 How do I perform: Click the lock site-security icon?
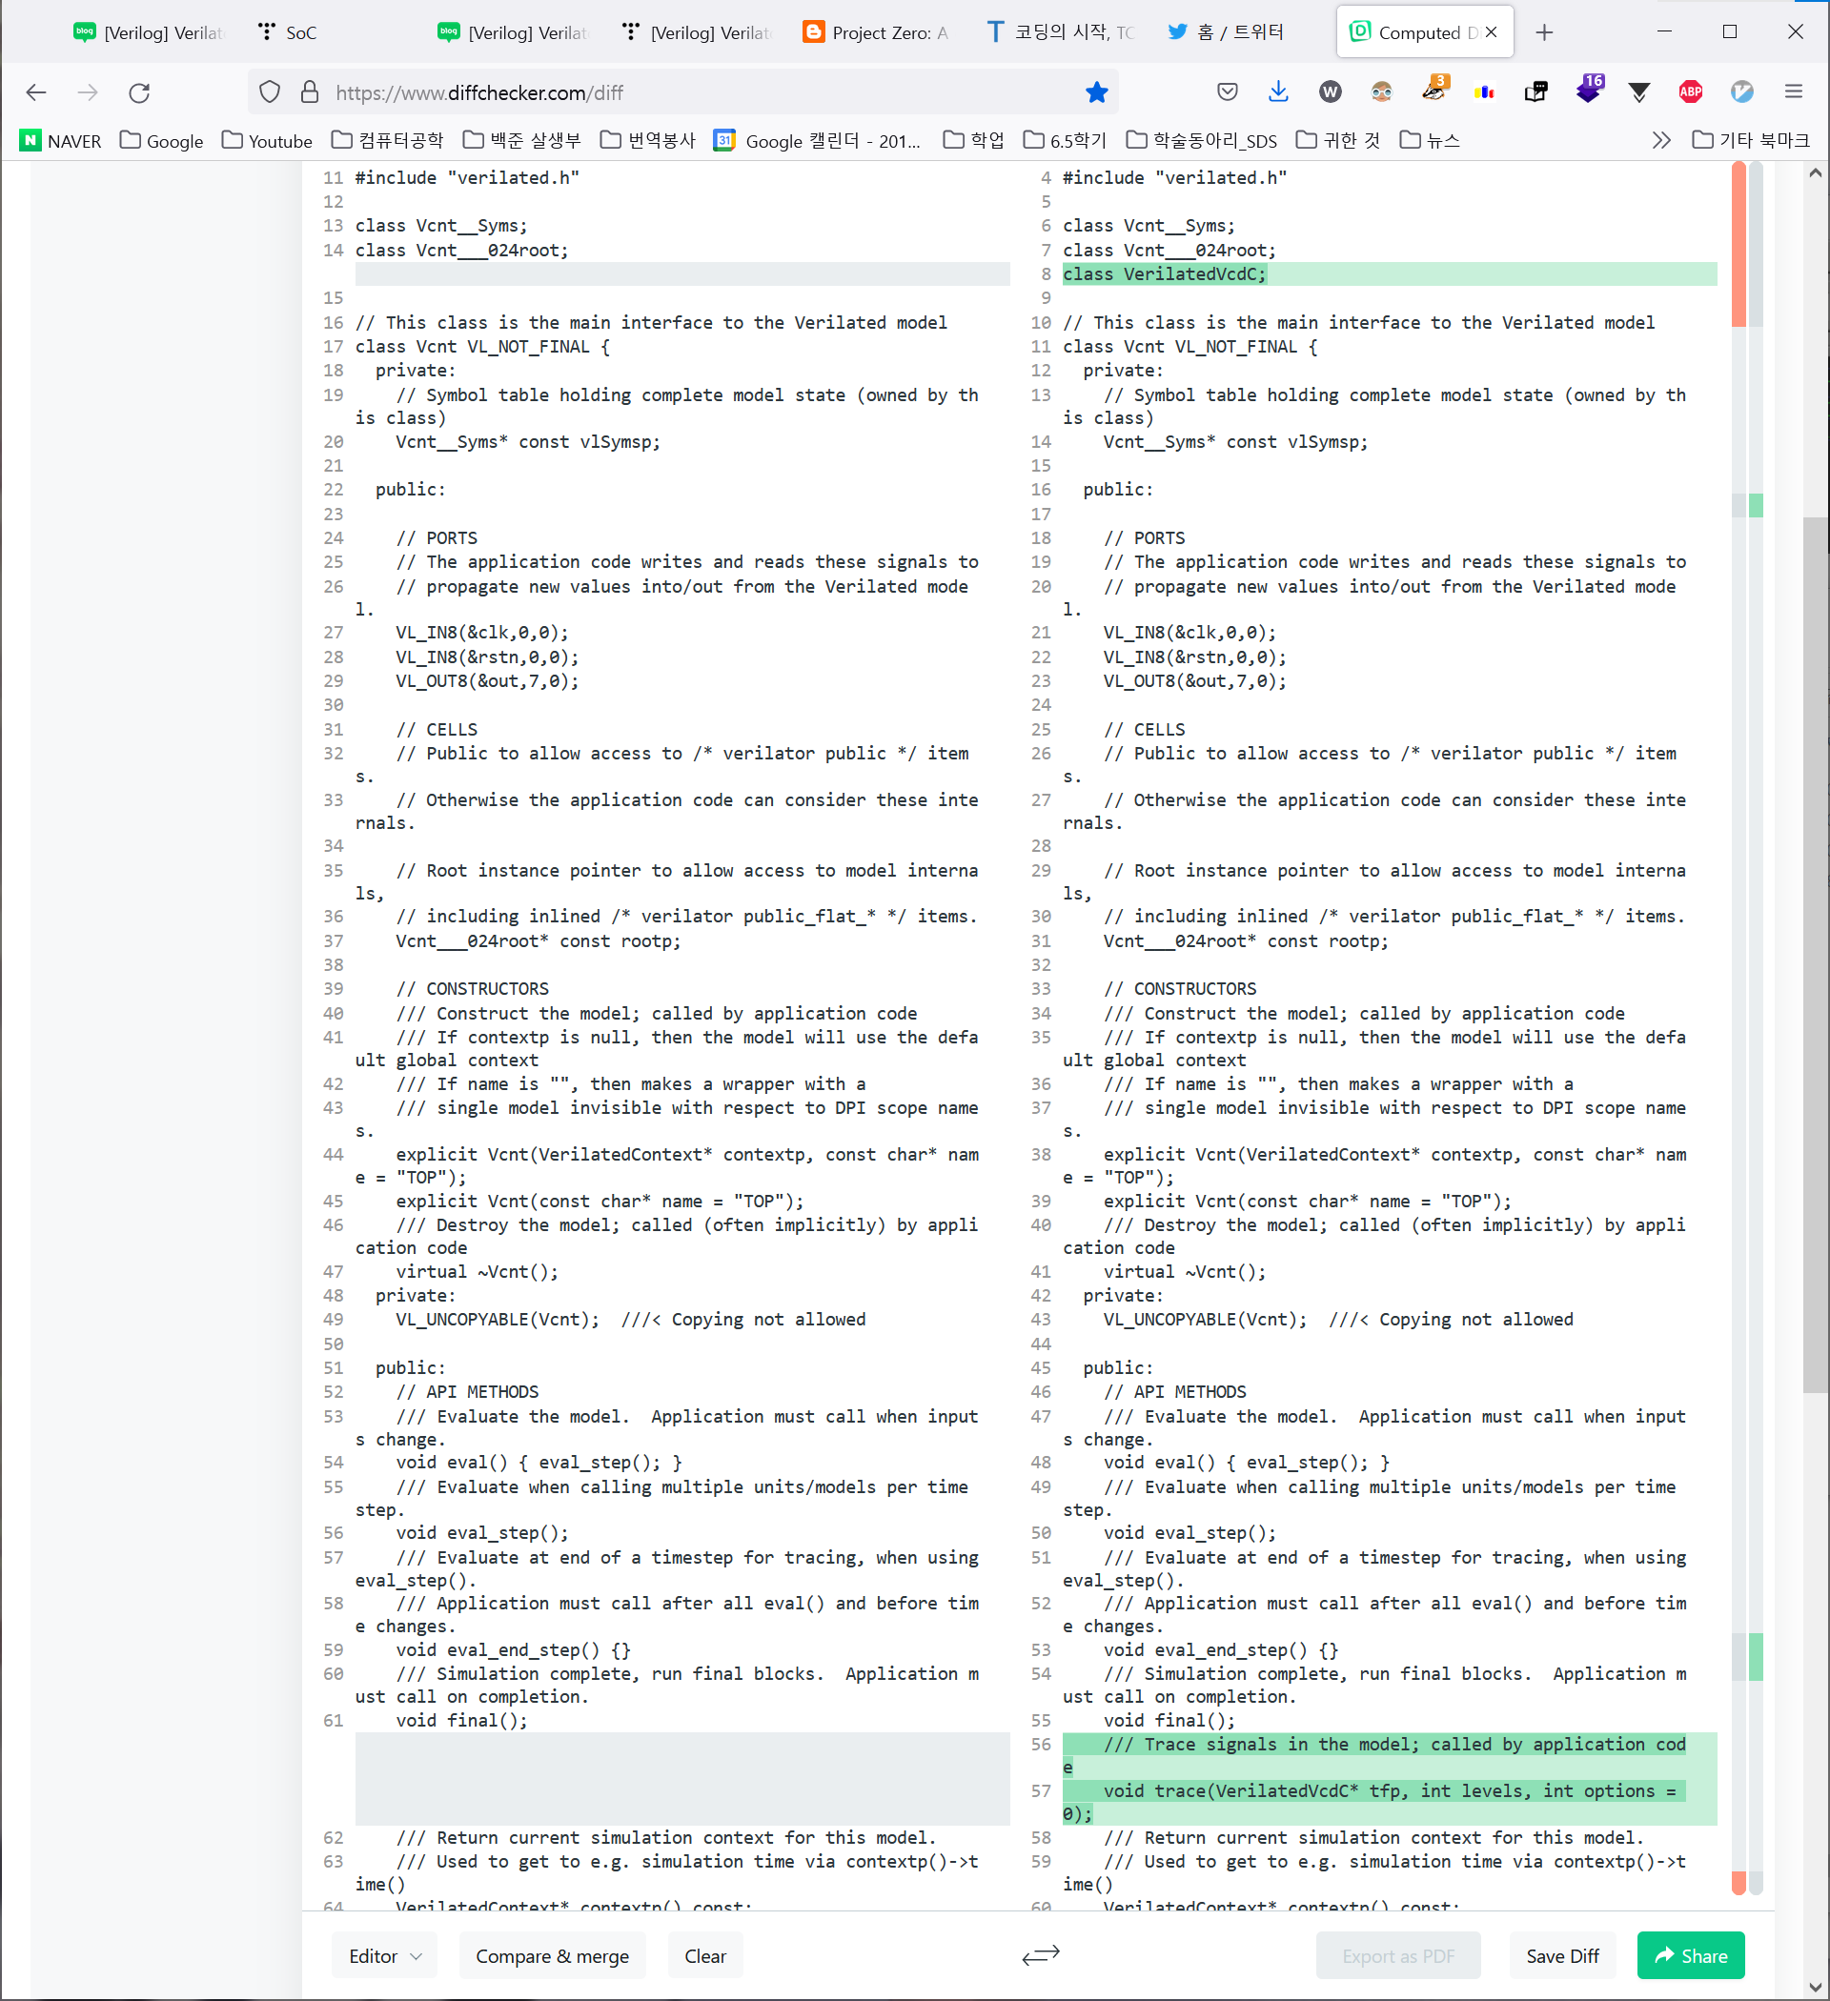310,92
